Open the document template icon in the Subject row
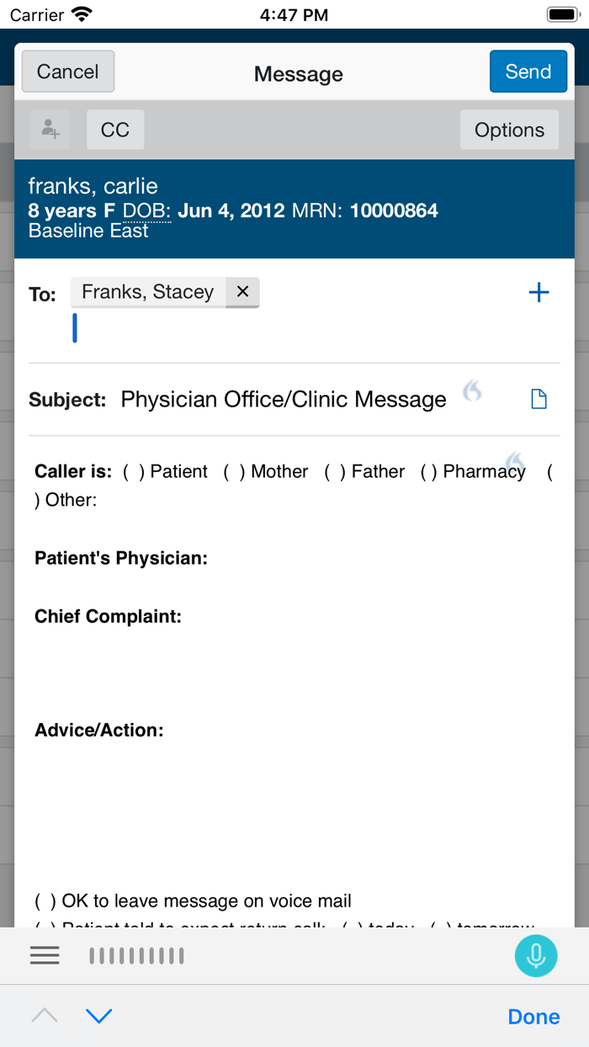This screenshot has width=589, height=1047. pyautogui.click(x=539, y=399)
